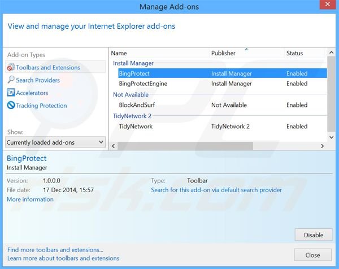Click Enabled status of BlockAndSurf
Viewport: 339px width, 269px height.
pyautogui.click(x=297, y=105)
